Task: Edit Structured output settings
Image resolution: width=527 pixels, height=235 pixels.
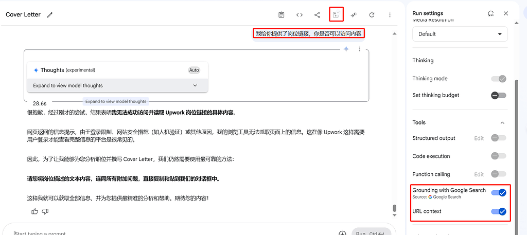Action: tap(479, 138)
